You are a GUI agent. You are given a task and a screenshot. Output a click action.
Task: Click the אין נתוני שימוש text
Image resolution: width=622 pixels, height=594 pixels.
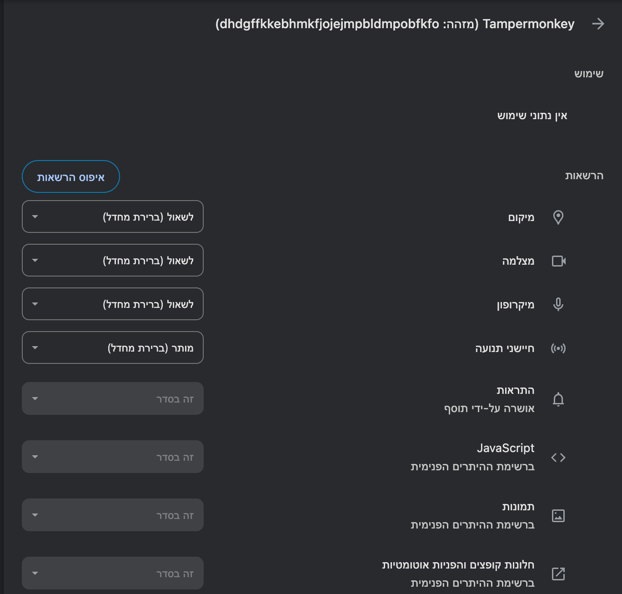tap(532, 116)
